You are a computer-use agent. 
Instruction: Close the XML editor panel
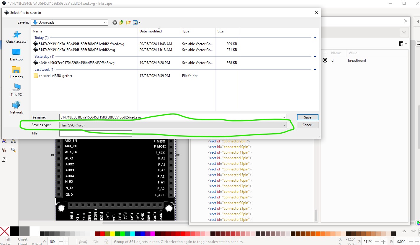(406, 21)
